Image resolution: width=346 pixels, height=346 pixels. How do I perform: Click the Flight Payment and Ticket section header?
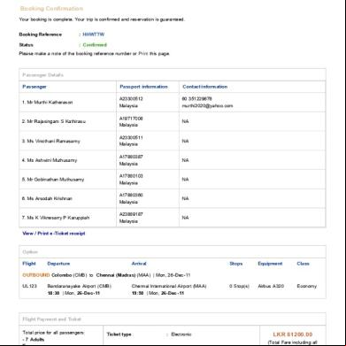52,319
